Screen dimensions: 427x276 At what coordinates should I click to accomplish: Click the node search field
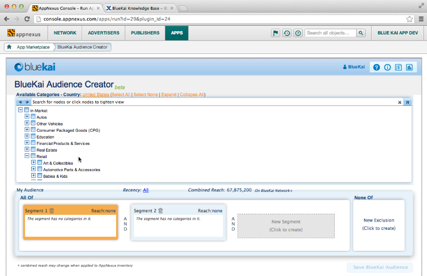[214, 102]
